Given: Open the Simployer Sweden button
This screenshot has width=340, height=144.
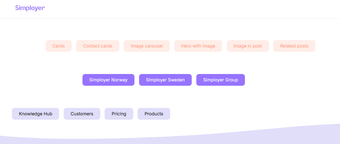Looking at the screenshot, I should click(x=165, y=80).
